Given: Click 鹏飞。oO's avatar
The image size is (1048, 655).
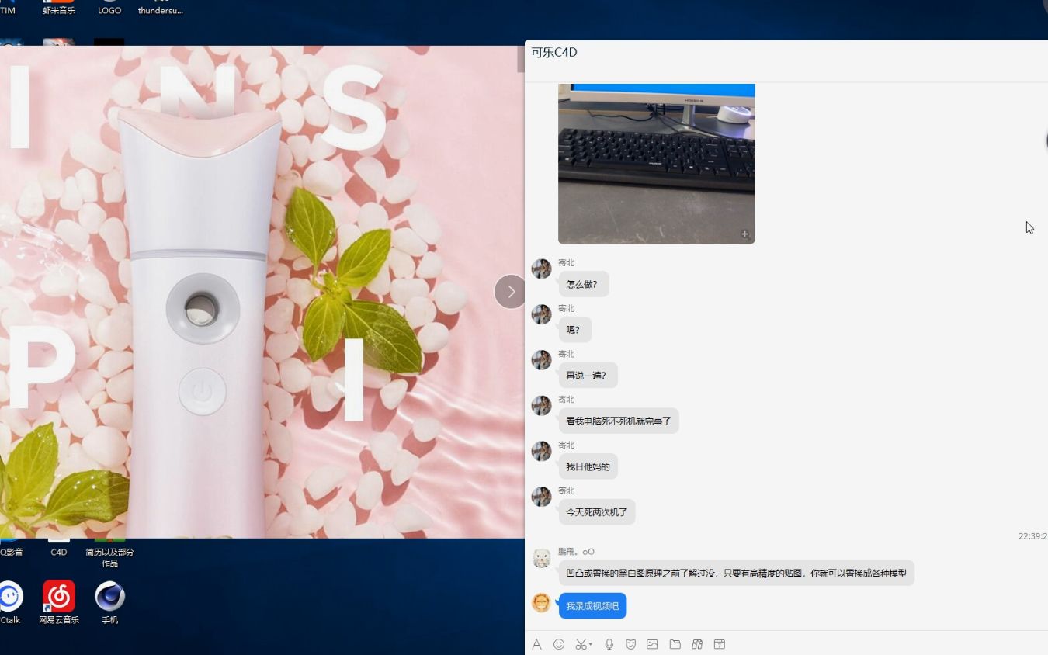Looking at the screenshot, I should point(541,557).
